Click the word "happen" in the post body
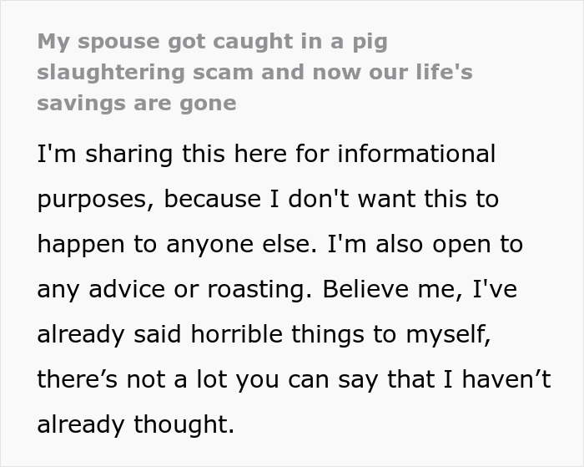The height and width of the screenshot is (467, 584). click(83, 244)
